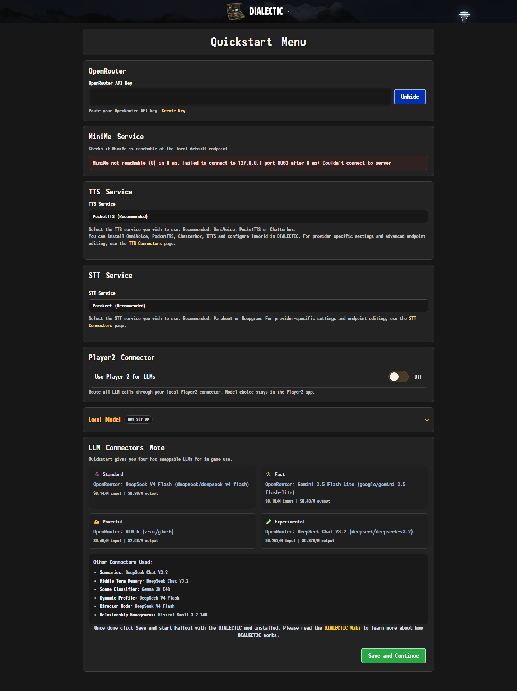Select the DeepSeek Chat V3.2 experimental model text
Viewport: 517px width, 691px height.
pos(339,532)
